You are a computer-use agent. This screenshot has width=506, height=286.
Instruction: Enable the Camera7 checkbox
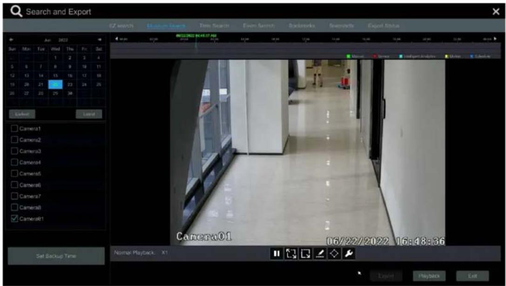(x=14, y=196)
